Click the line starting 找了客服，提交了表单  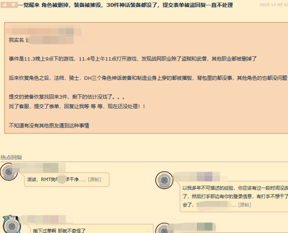click(x=77, y=106)
